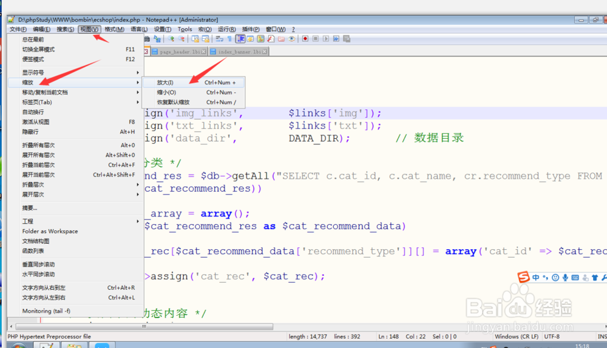Viewport: 607px width, 348px height.
Task: Click the Sogou input method logo
Action: click(x=523, y=277)
